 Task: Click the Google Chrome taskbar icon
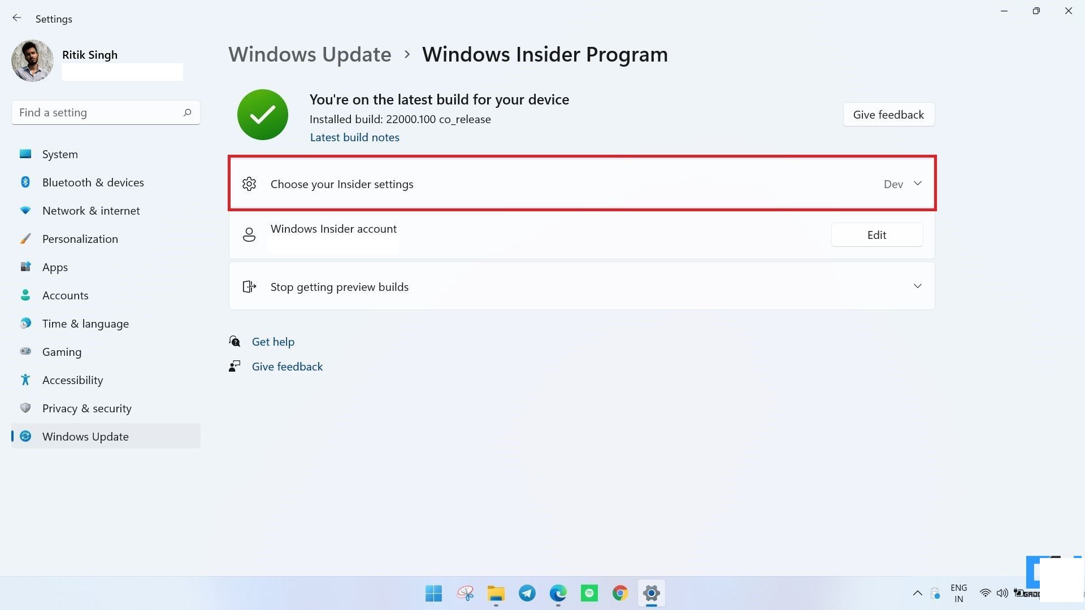tap(620, 593)
